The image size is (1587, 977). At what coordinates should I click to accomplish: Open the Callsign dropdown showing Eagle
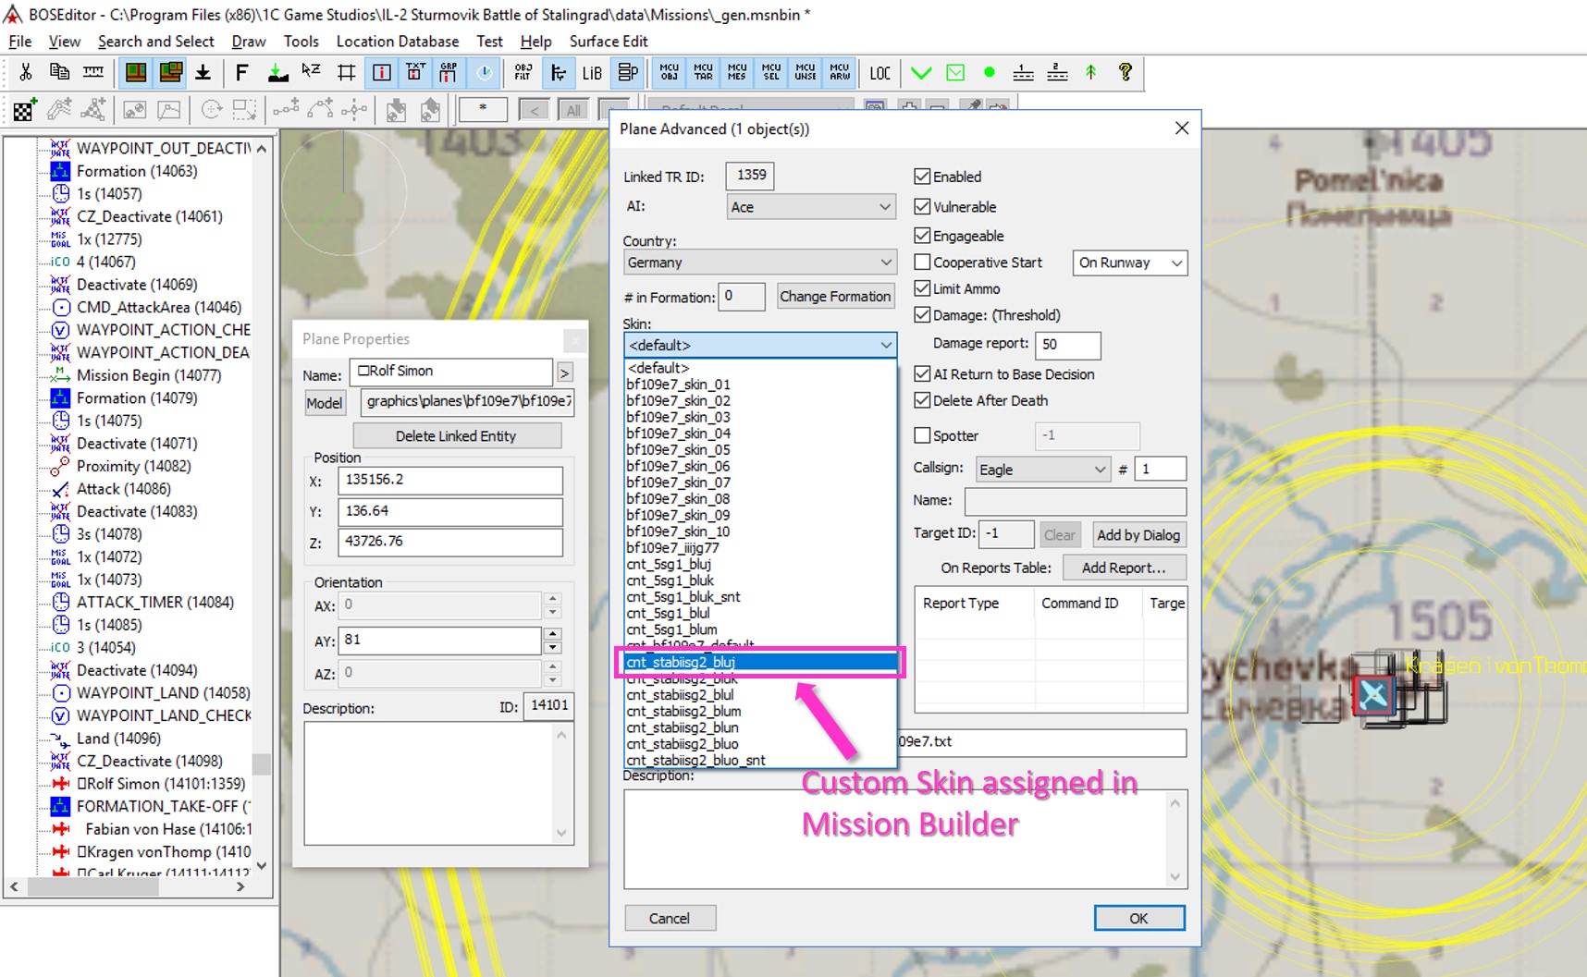pos(1042,470)
